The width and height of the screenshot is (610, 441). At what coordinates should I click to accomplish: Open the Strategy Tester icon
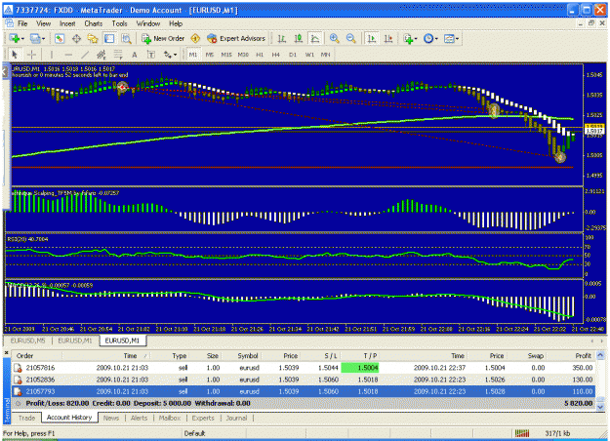click(x=126, y=38)
